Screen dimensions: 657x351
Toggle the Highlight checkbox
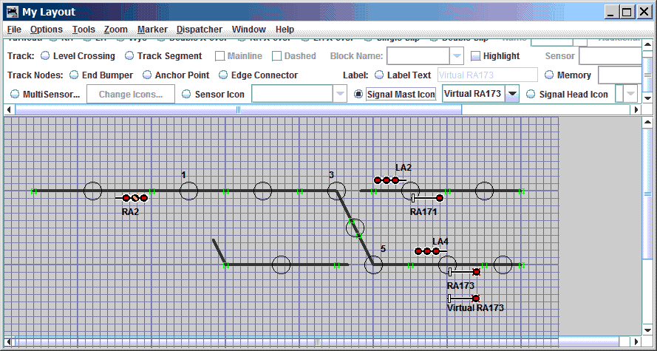point(476,56)
